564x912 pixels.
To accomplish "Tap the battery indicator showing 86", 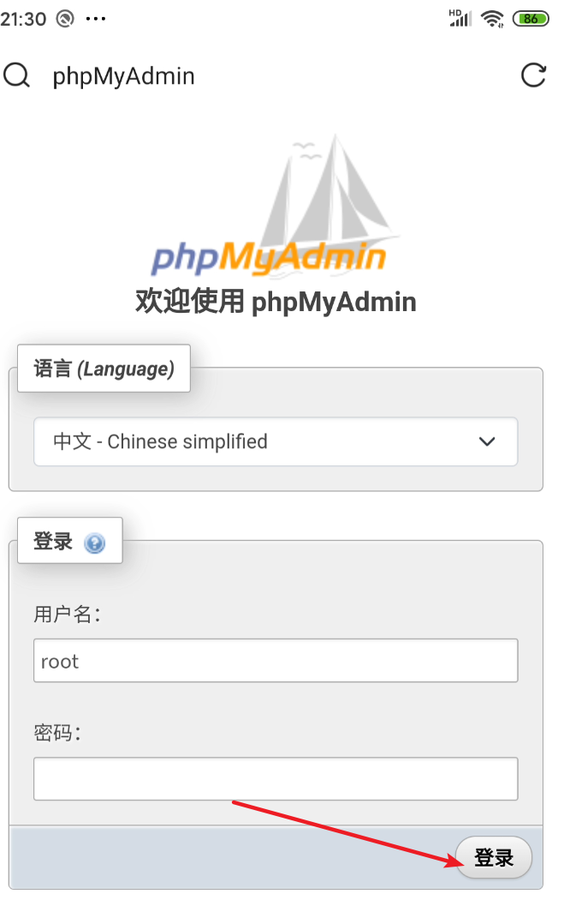I will [x=531, y=18].
